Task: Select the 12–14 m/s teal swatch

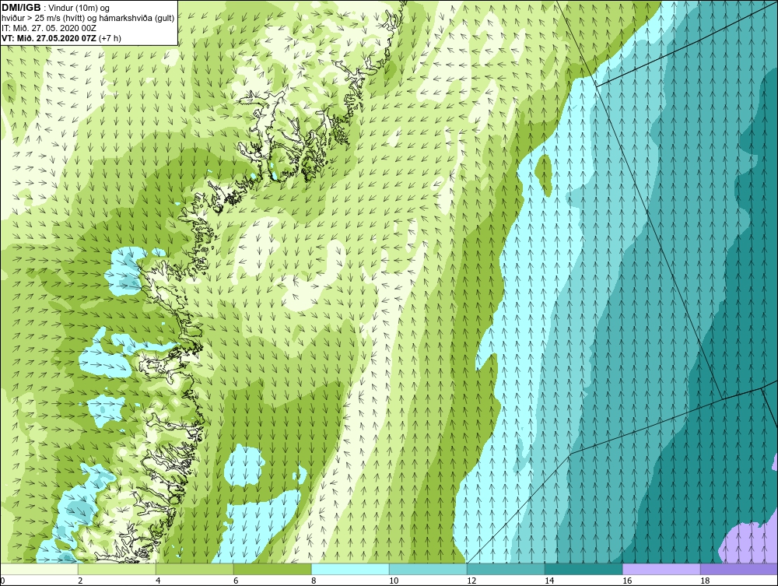Action: 506,569
